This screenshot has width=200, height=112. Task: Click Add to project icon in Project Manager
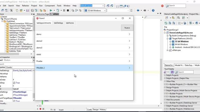tap(173, 18)
